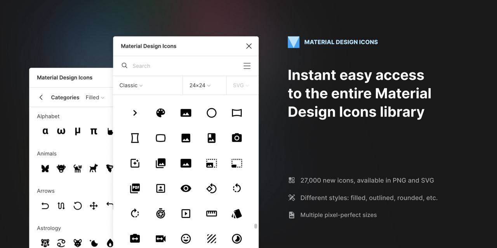Pick the bookmarked image icon
This screenshot has height=248, width=497.
point(211,138)
